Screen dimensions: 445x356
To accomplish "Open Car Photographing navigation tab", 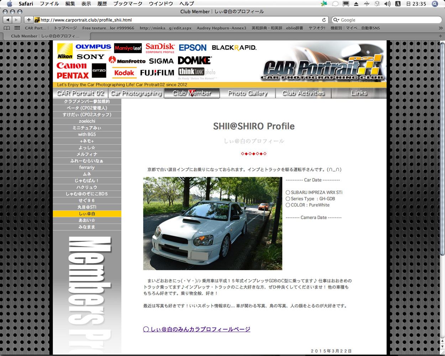I will (x=136, y=93).
